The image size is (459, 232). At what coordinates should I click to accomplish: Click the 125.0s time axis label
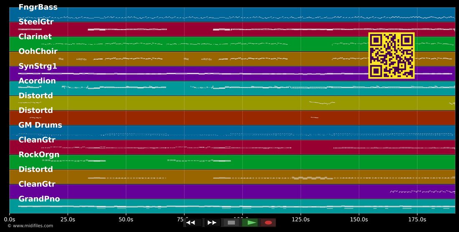(300, 219)
